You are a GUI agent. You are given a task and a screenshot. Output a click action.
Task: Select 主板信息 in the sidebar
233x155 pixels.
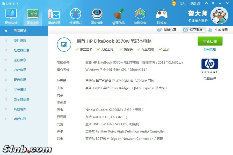pos(20,60)
